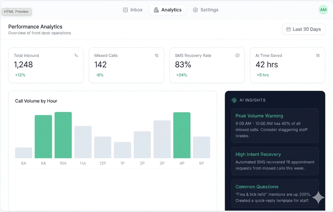Click the 4P bar in the chart
This screenshot has height=212, width=333.
point(182,135)
